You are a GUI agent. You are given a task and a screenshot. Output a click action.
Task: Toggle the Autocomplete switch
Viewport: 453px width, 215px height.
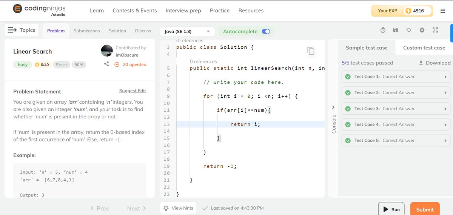pos(266,32)
